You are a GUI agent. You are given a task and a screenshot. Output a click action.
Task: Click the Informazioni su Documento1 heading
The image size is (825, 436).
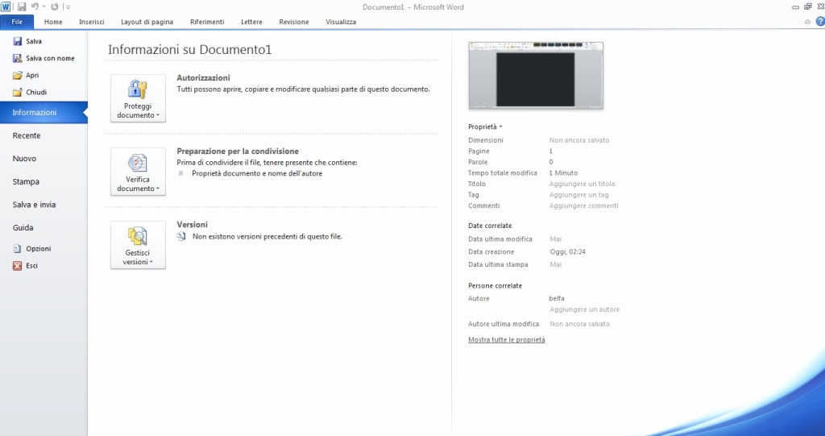coord(189,49)
